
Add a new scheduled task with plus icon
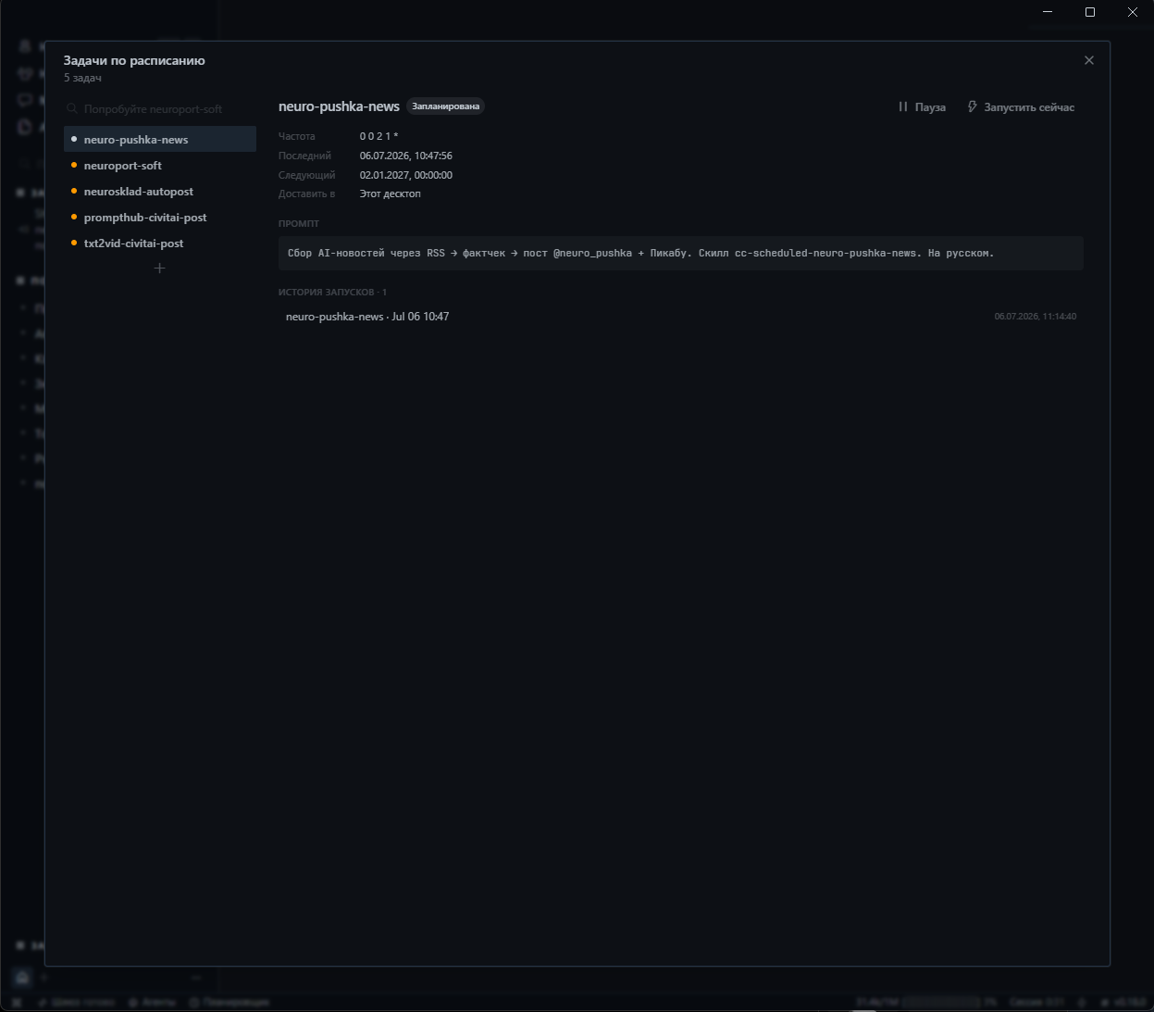[x=159, y=268]
